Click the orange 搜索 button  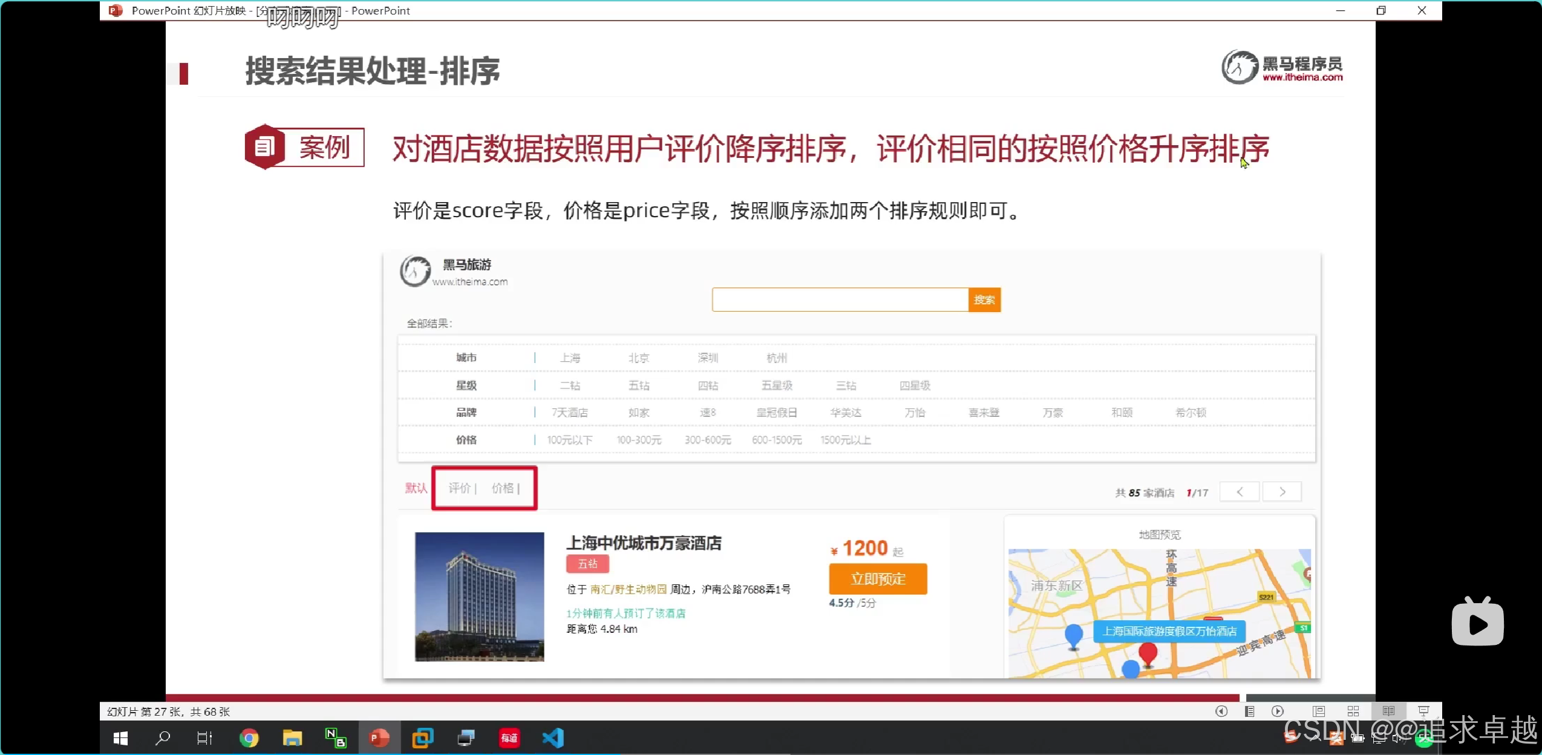click(984, 300)
